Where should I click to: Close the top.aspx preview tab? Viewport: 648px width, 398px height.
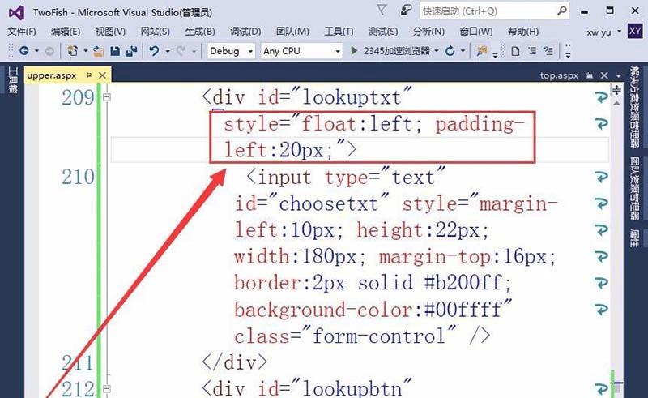(604, 75)
